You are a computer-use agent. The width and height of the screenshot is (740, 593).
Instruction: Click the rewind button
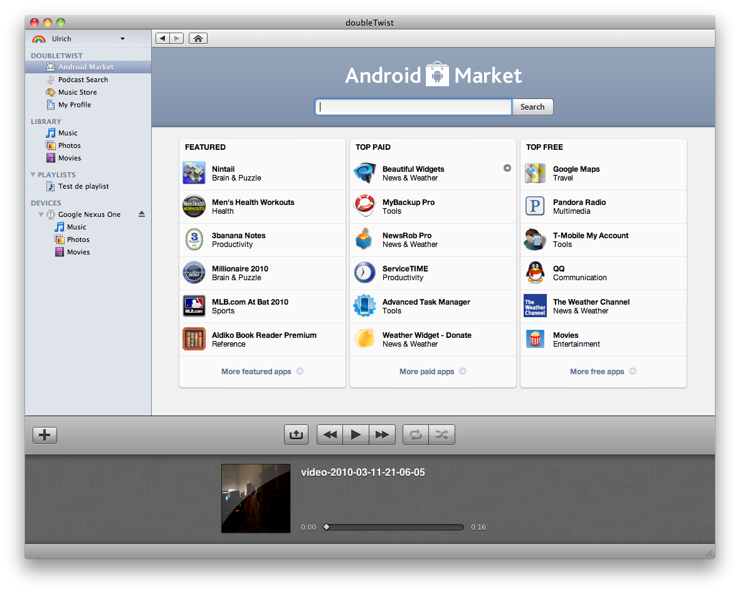(x=330, y=434)
